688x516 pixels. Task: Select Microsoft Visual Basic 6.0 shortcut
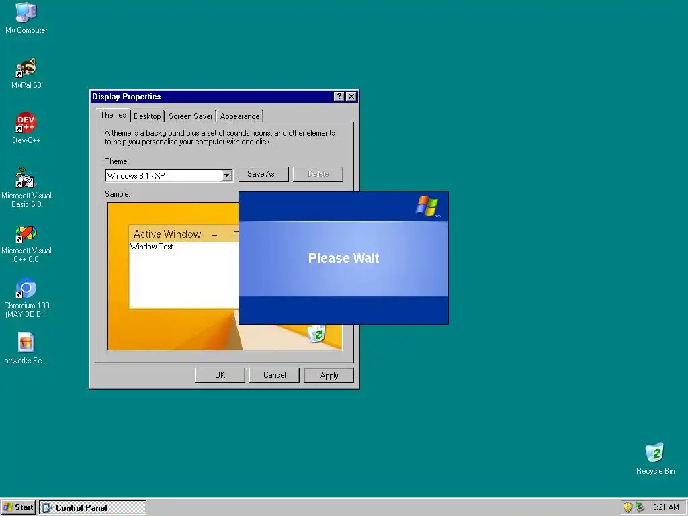(x=26, y=187)
